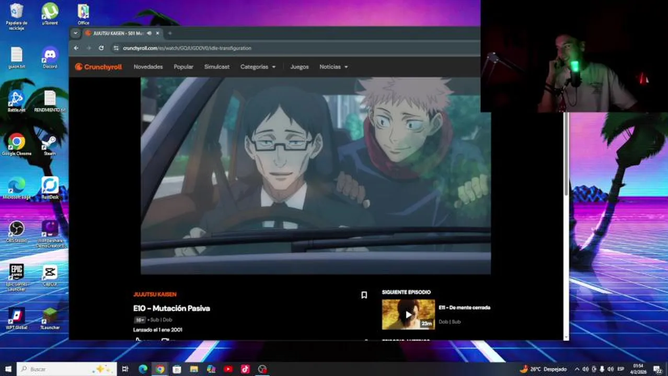668x376 pixels.
Task: Open the OBS Studio desktop icon
Action: click(16, 232)
